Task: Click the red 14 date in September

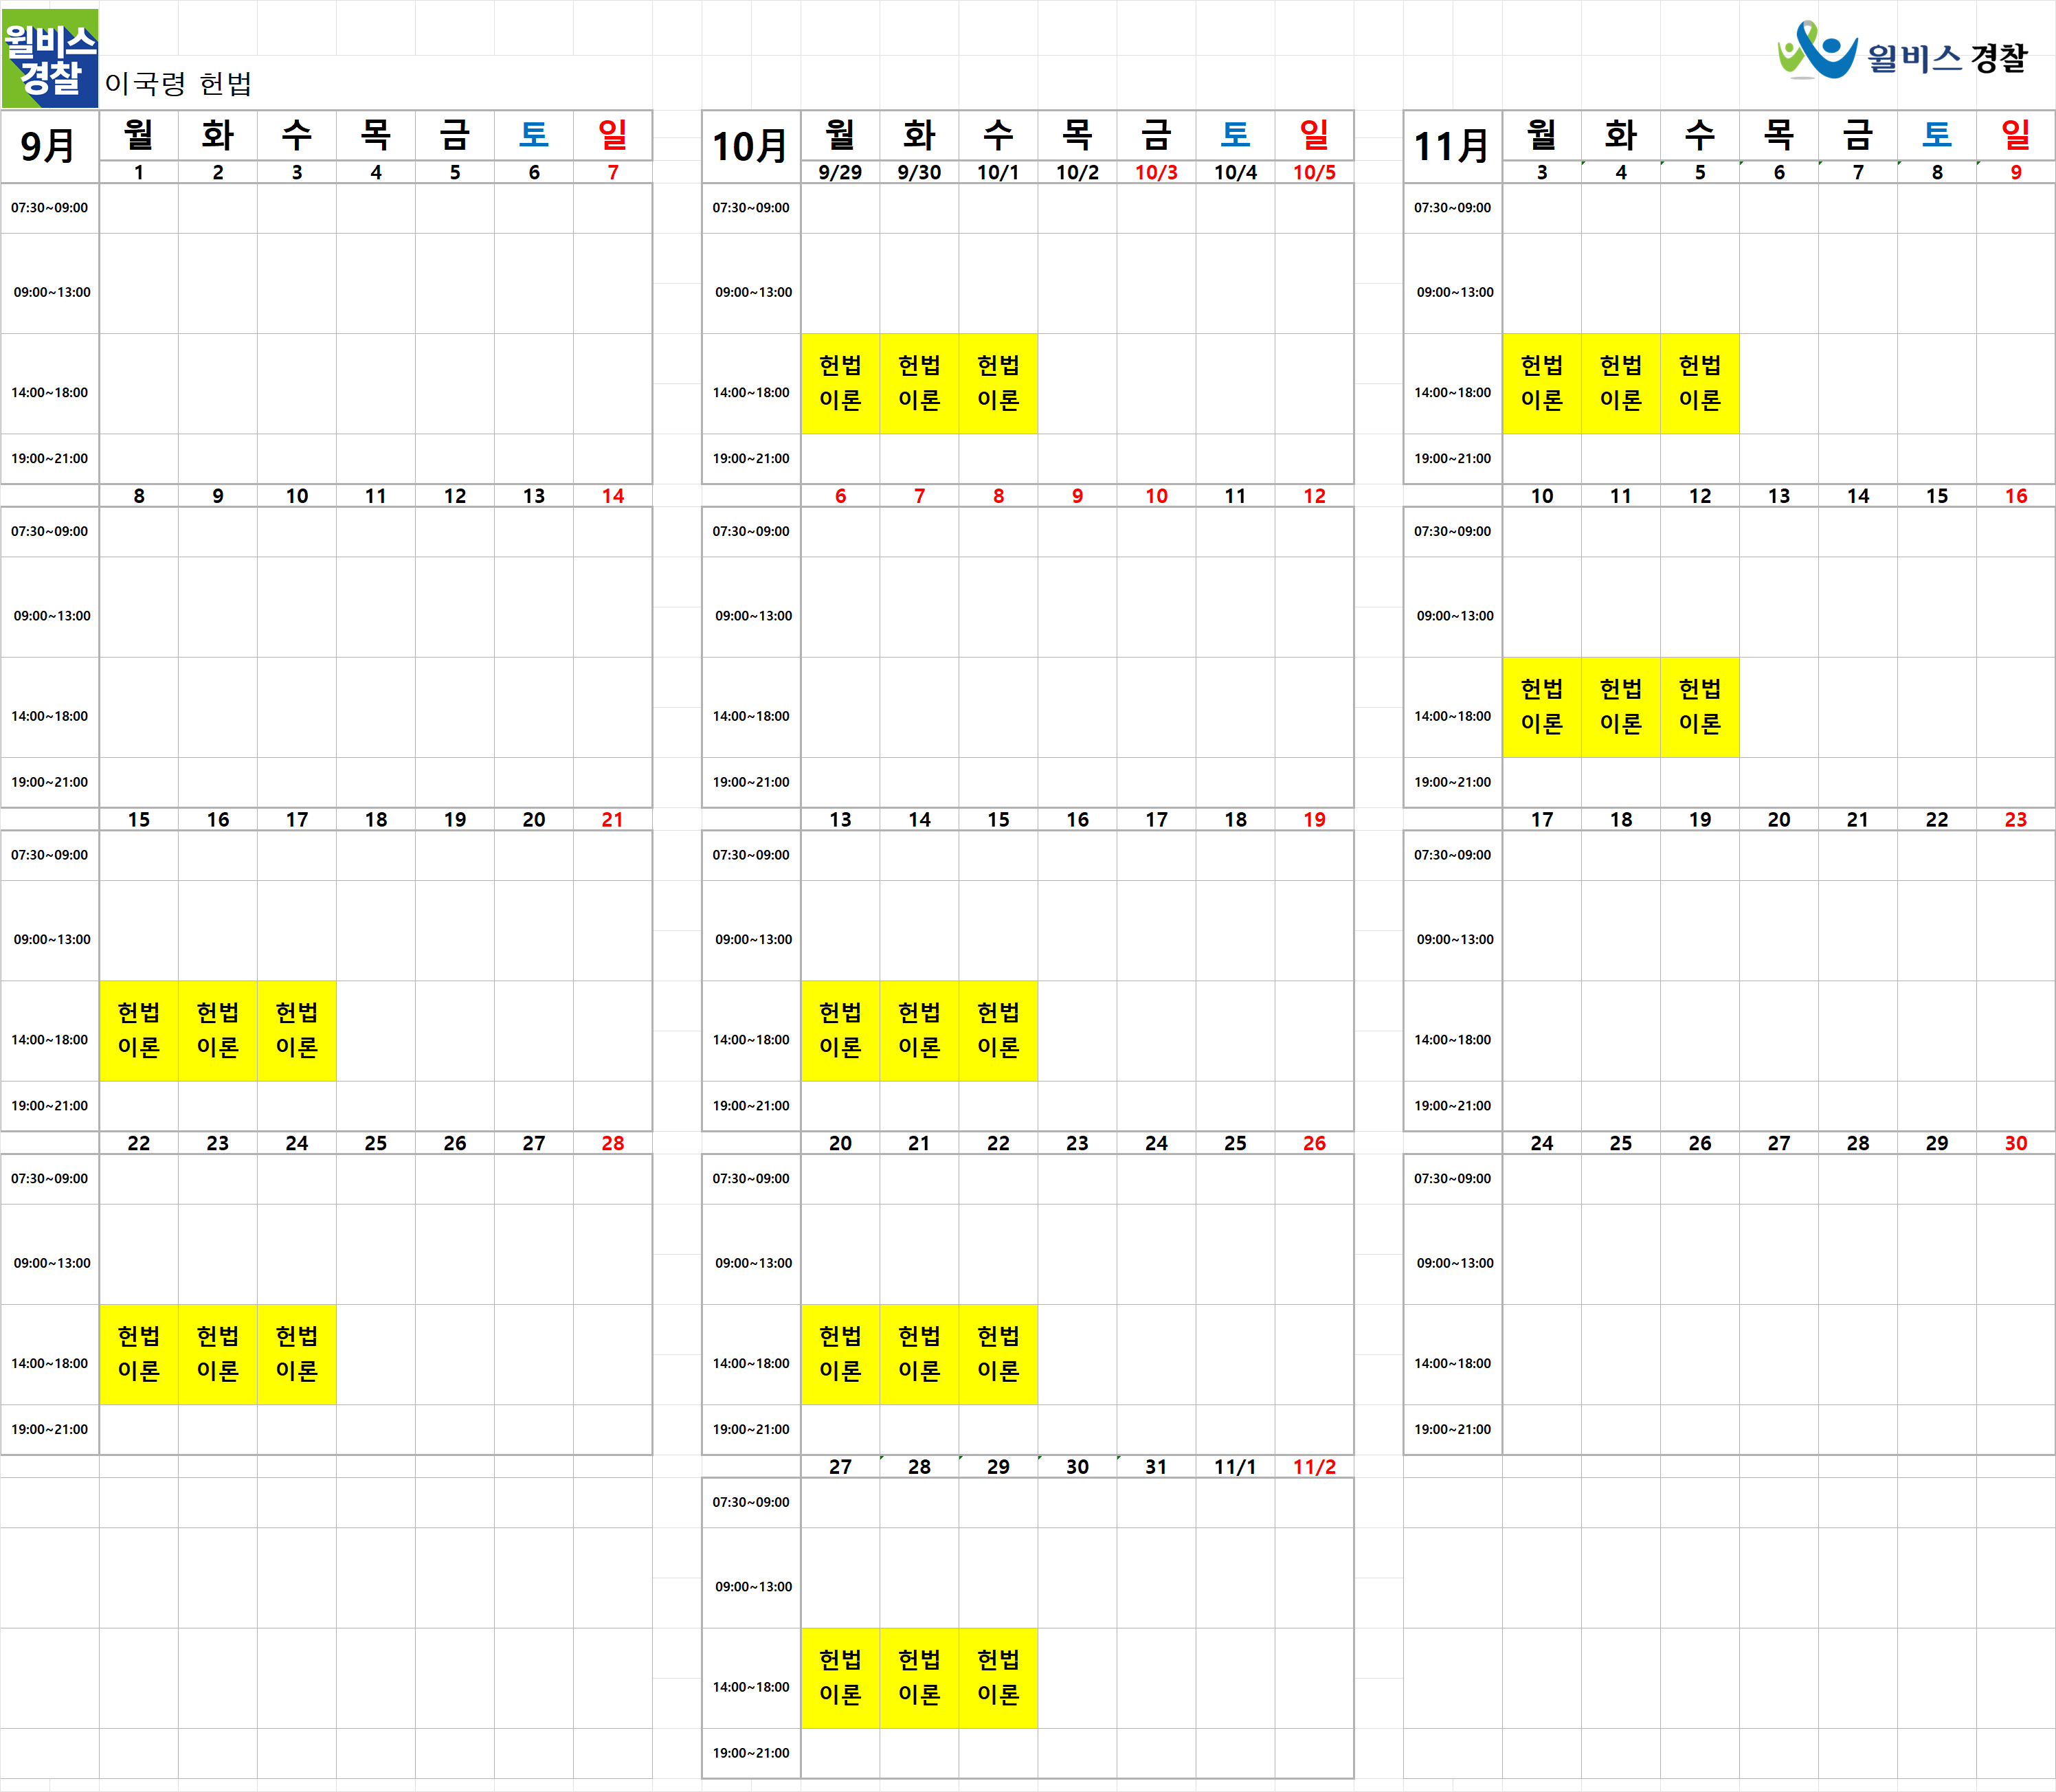Action: pyautogui.click(x=613, y=496)
